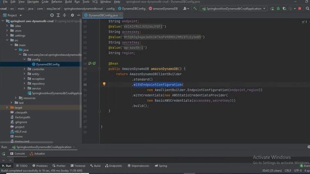Open the run configuration dropdown
The height and width of the screenshot is (174, 310).
(234, 9)
